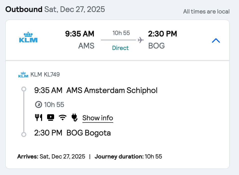Image resolution: width=239 pixels, height=175 pixels.
Task: Select the 2:30 PM BOG arrival summary
Action: (162, 40)
